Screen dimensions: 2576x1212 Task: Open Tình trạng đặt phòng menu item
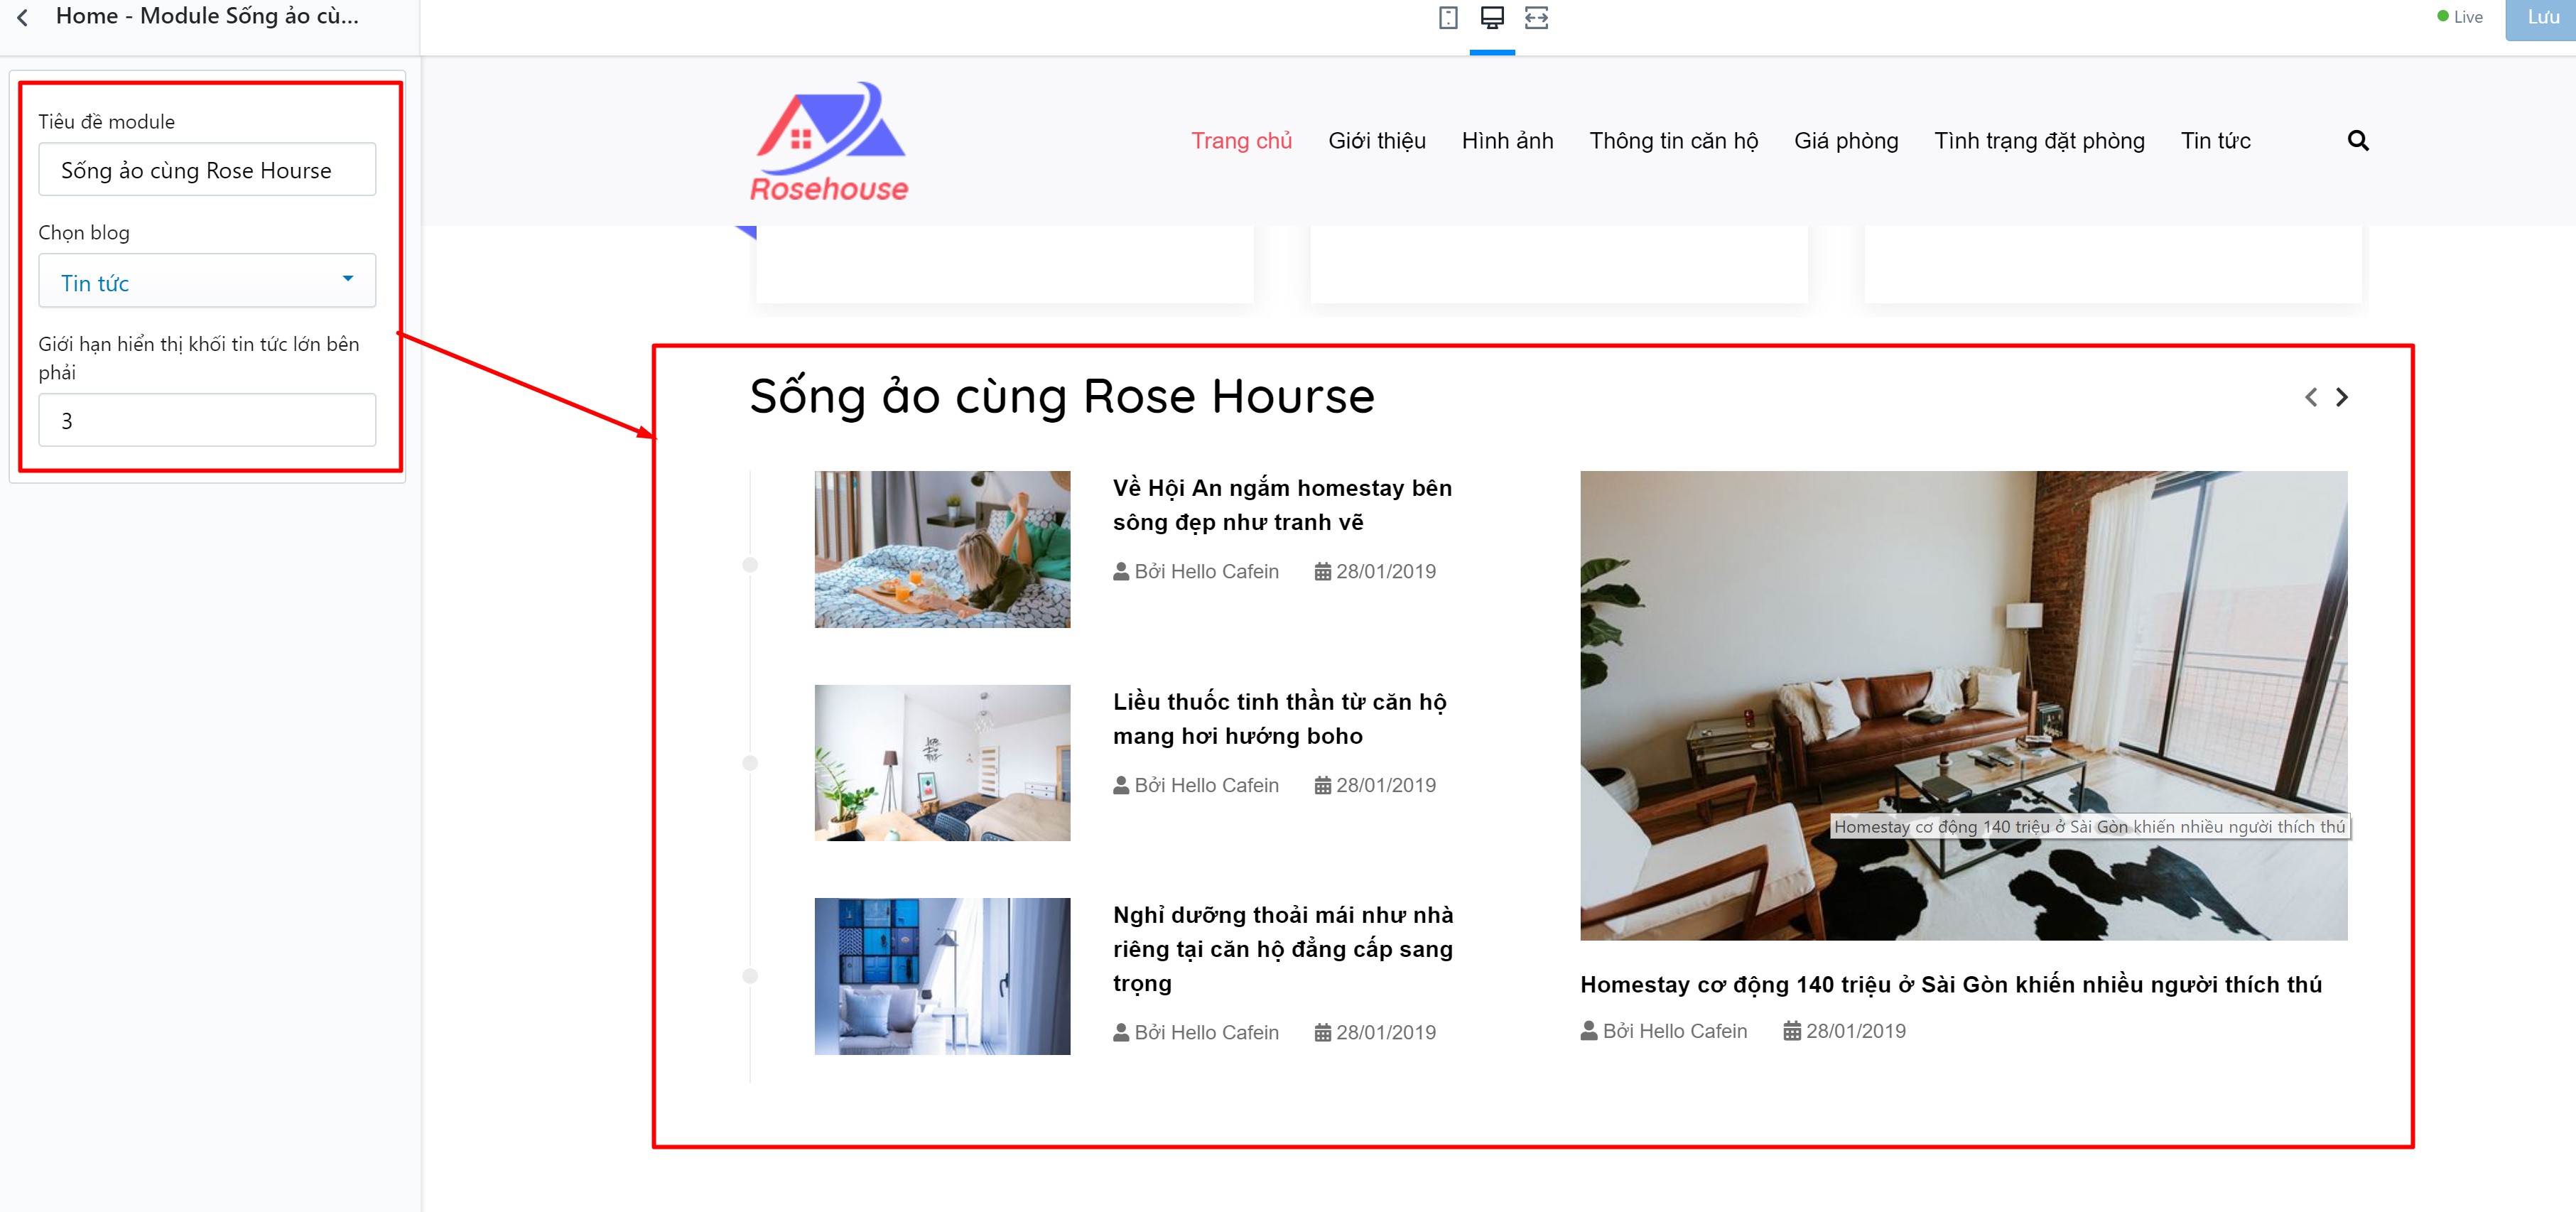point(2039,141)
